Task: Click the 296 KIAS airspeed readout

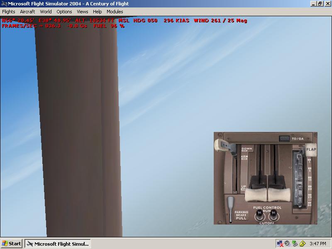Action: [x=176, y=20]
